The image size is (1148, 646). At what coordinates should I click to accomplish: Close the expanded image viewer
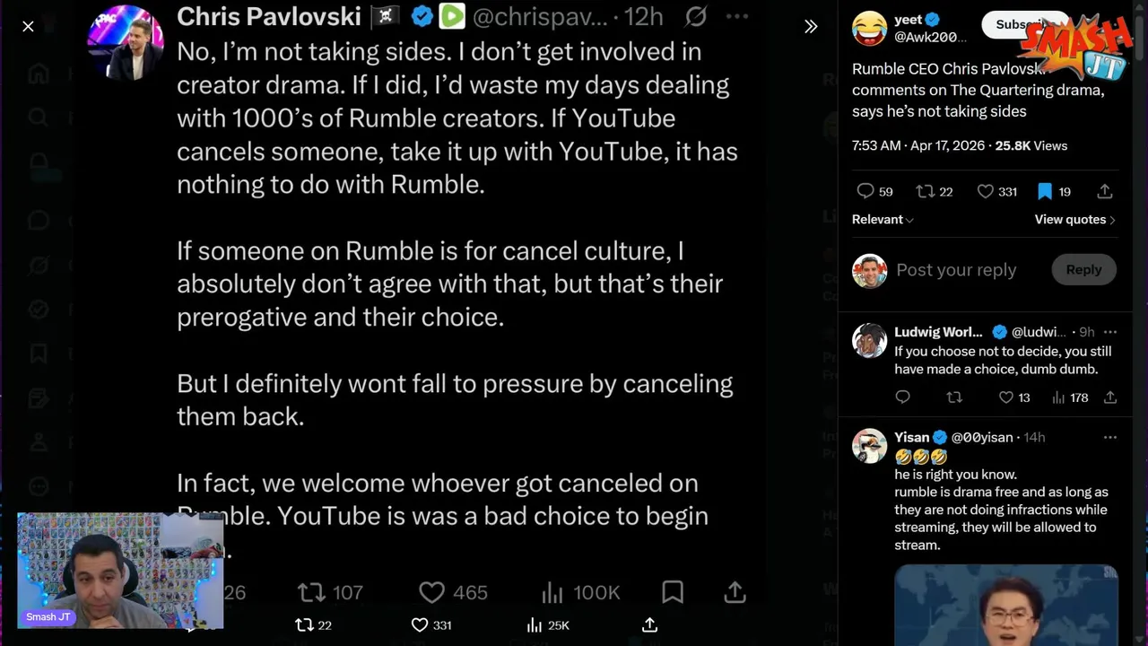(28, 27)
